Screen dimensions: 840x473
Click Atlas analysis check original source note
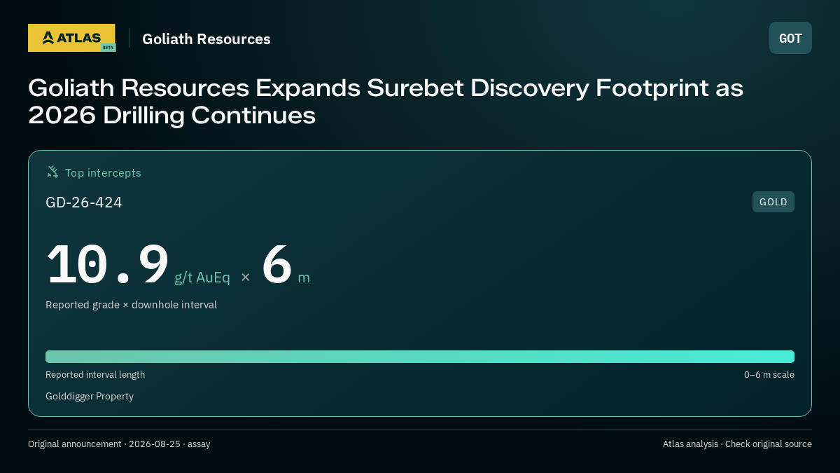pyautogui.click(x=737, y=444)
